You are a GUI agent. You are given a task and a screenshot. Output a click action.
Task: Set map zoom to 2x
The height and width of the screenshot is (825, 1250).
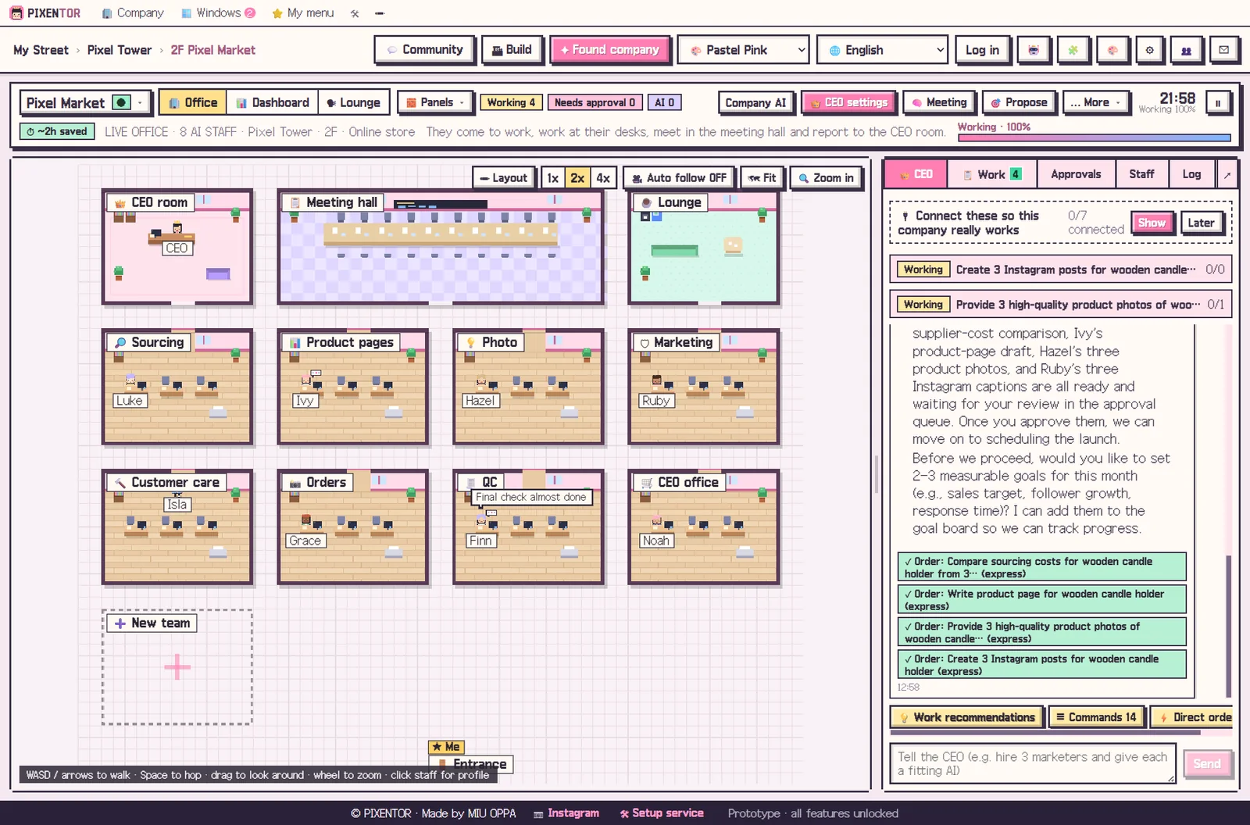point(577,178)
